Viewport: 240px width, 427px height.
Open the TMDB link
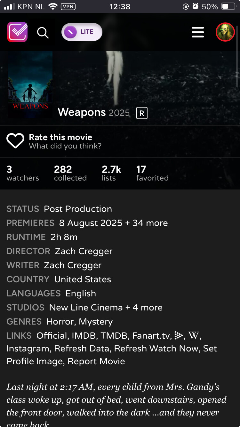pos(113,335)
